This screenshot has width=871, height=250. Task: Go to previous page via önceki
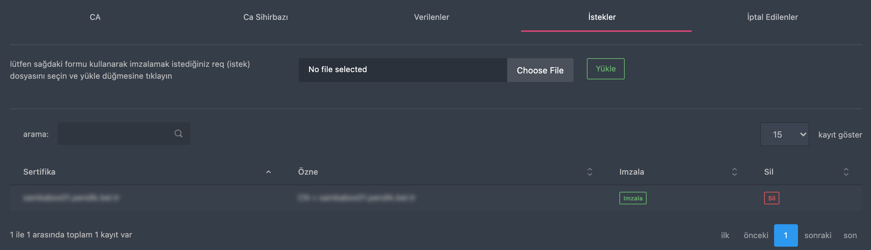click(x=756, y=235)
